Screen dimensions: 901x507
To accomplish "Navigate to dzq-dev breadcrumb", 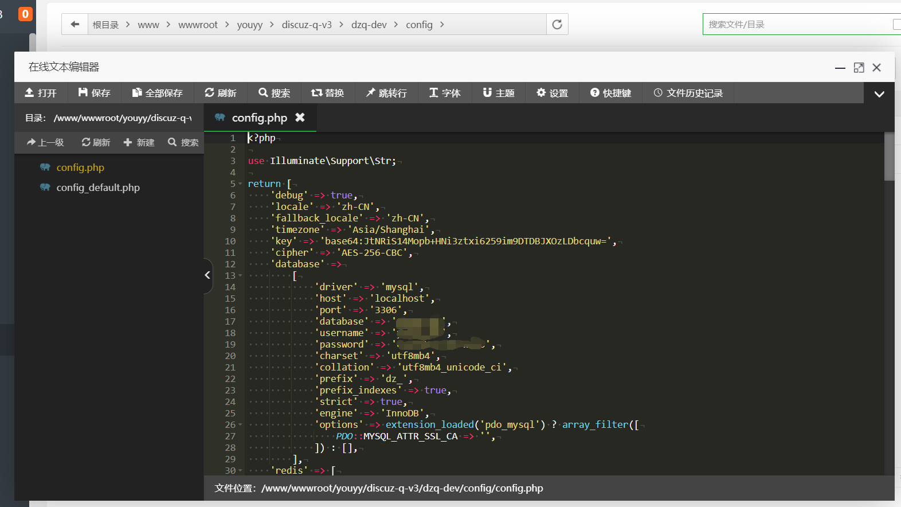I will point(369,25).
